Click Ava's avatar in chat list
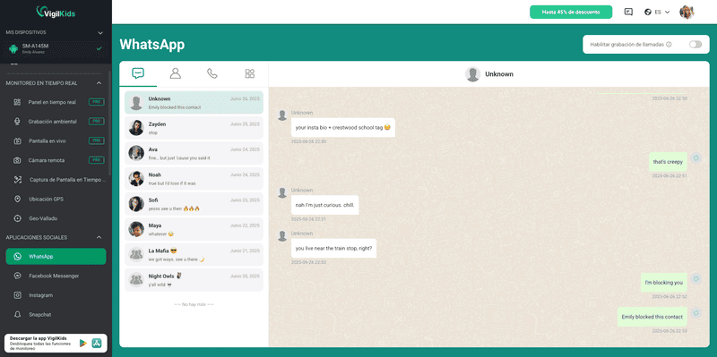The width and height of the screenshot is (717, 357). [136, 153]
